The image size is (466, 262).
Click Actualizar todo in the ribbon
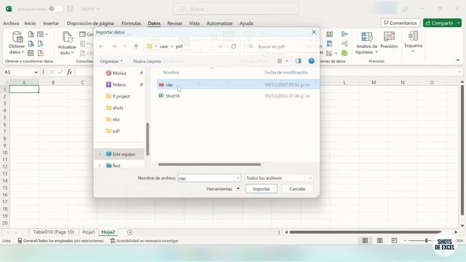click(67, 44)
